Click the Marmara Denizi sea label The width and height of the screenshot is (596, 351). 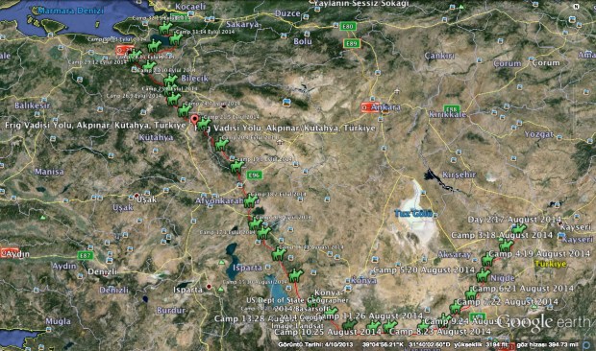(x=71, y=11)
